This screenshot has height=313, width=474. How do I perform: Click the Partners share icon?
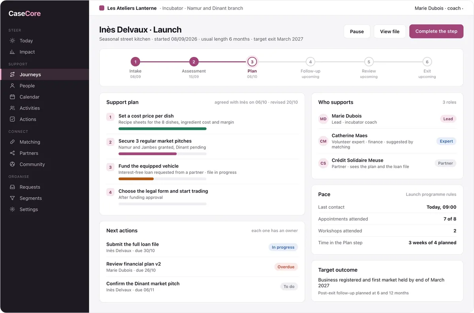[12, 153]
